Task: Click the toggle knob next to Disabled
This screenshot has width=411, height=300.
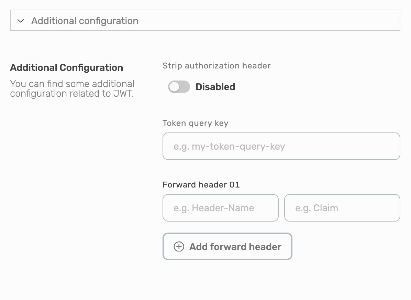Action: point(175,87)
